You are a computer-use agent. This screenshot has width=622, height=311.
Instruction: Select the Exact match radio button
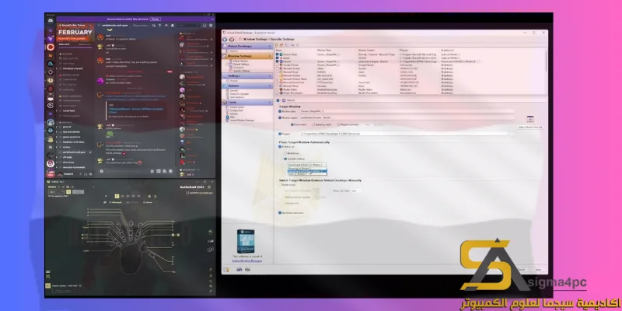tap(292, 124)
